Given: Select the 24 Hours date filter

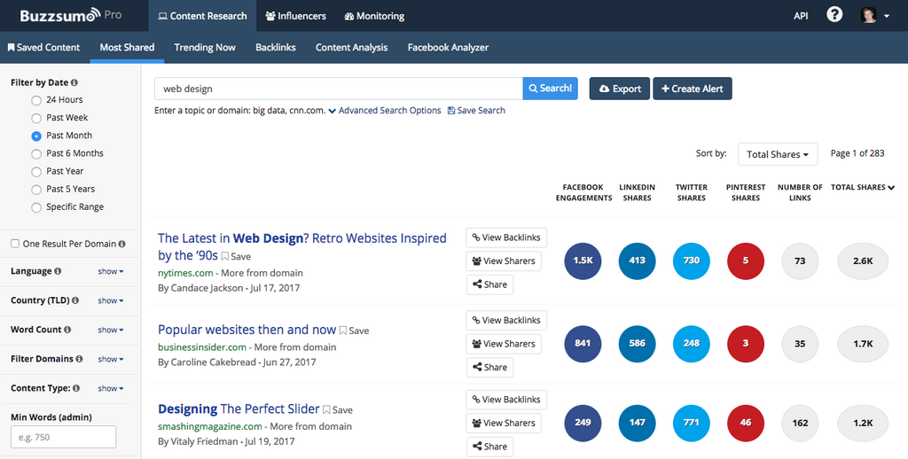Looking at the screenshot, I should click(x=36, y=100).
